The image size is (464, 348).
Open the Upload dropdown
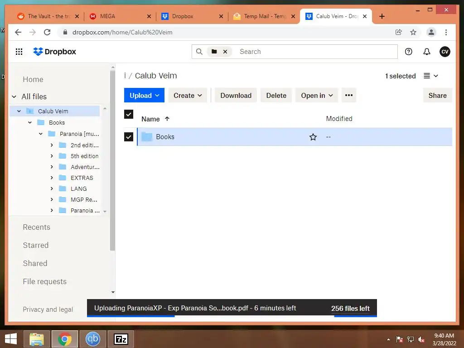144,95
